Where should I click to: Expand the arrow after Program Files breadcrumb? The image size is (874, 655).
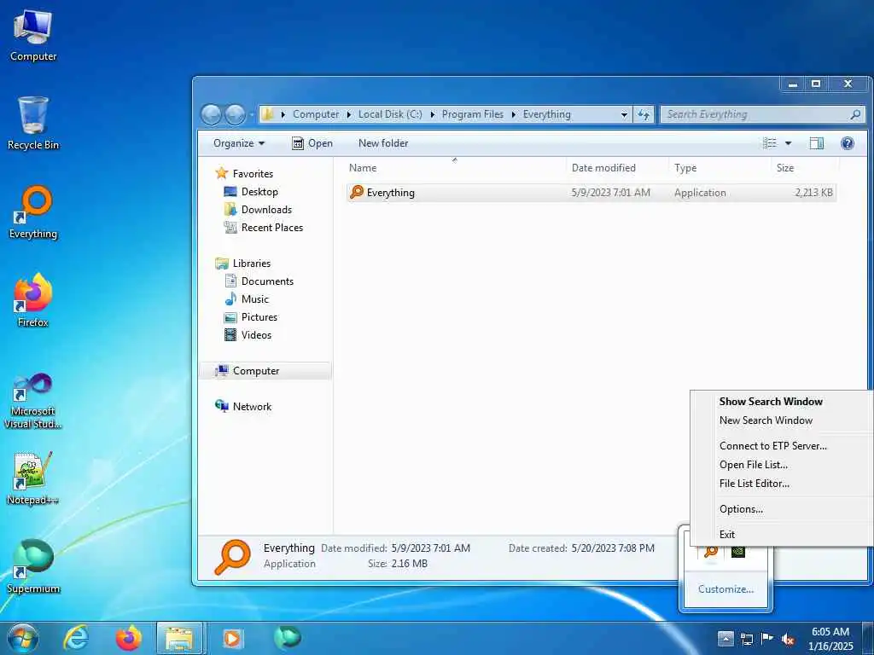point(513,114)
